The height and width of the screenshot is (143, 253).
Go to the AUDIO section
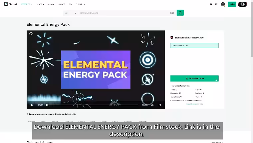pyautogui.click(x=51, y=4)
